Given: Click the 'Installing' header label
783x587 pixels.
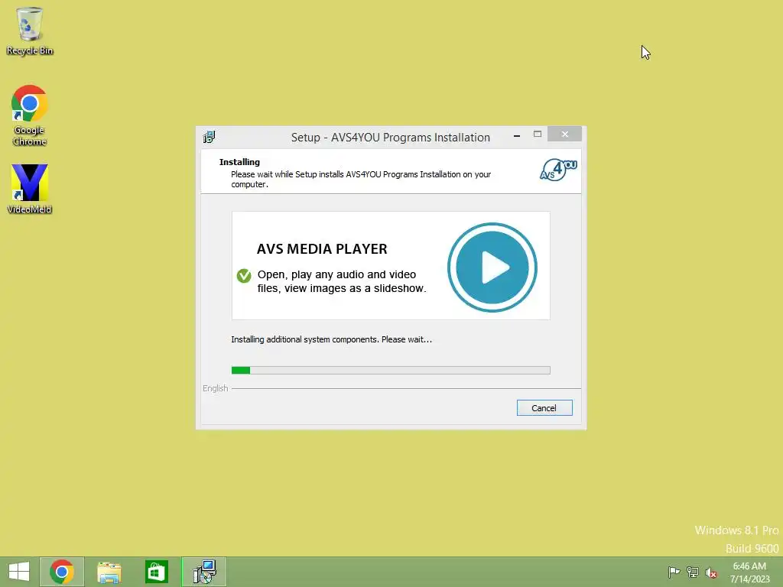Looking at the screenshot, I should tap(239, 162).
